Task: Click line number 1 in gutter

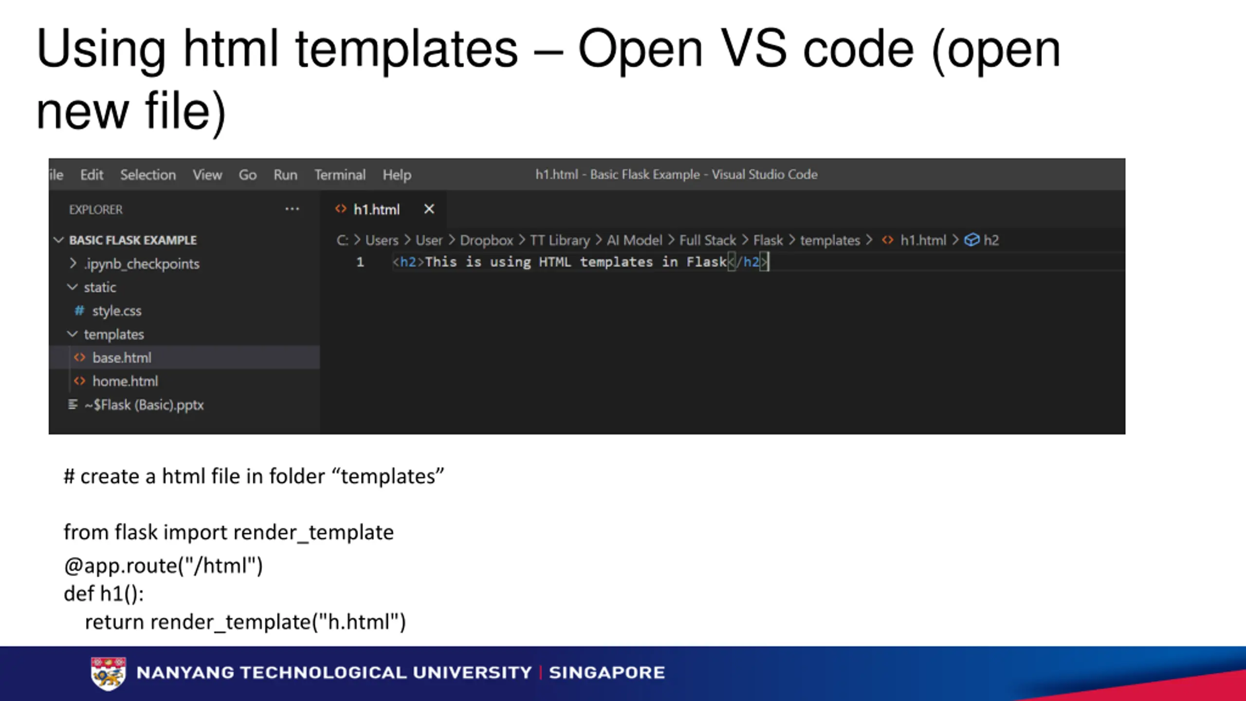Action: (x=360, y=262)
